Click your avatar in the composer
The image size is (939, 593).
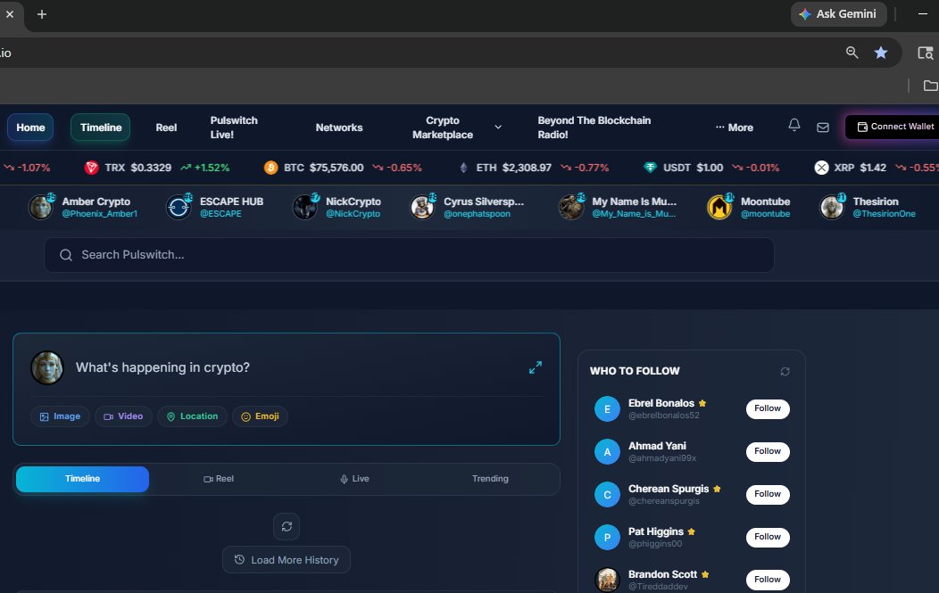(x=46, y=367)
